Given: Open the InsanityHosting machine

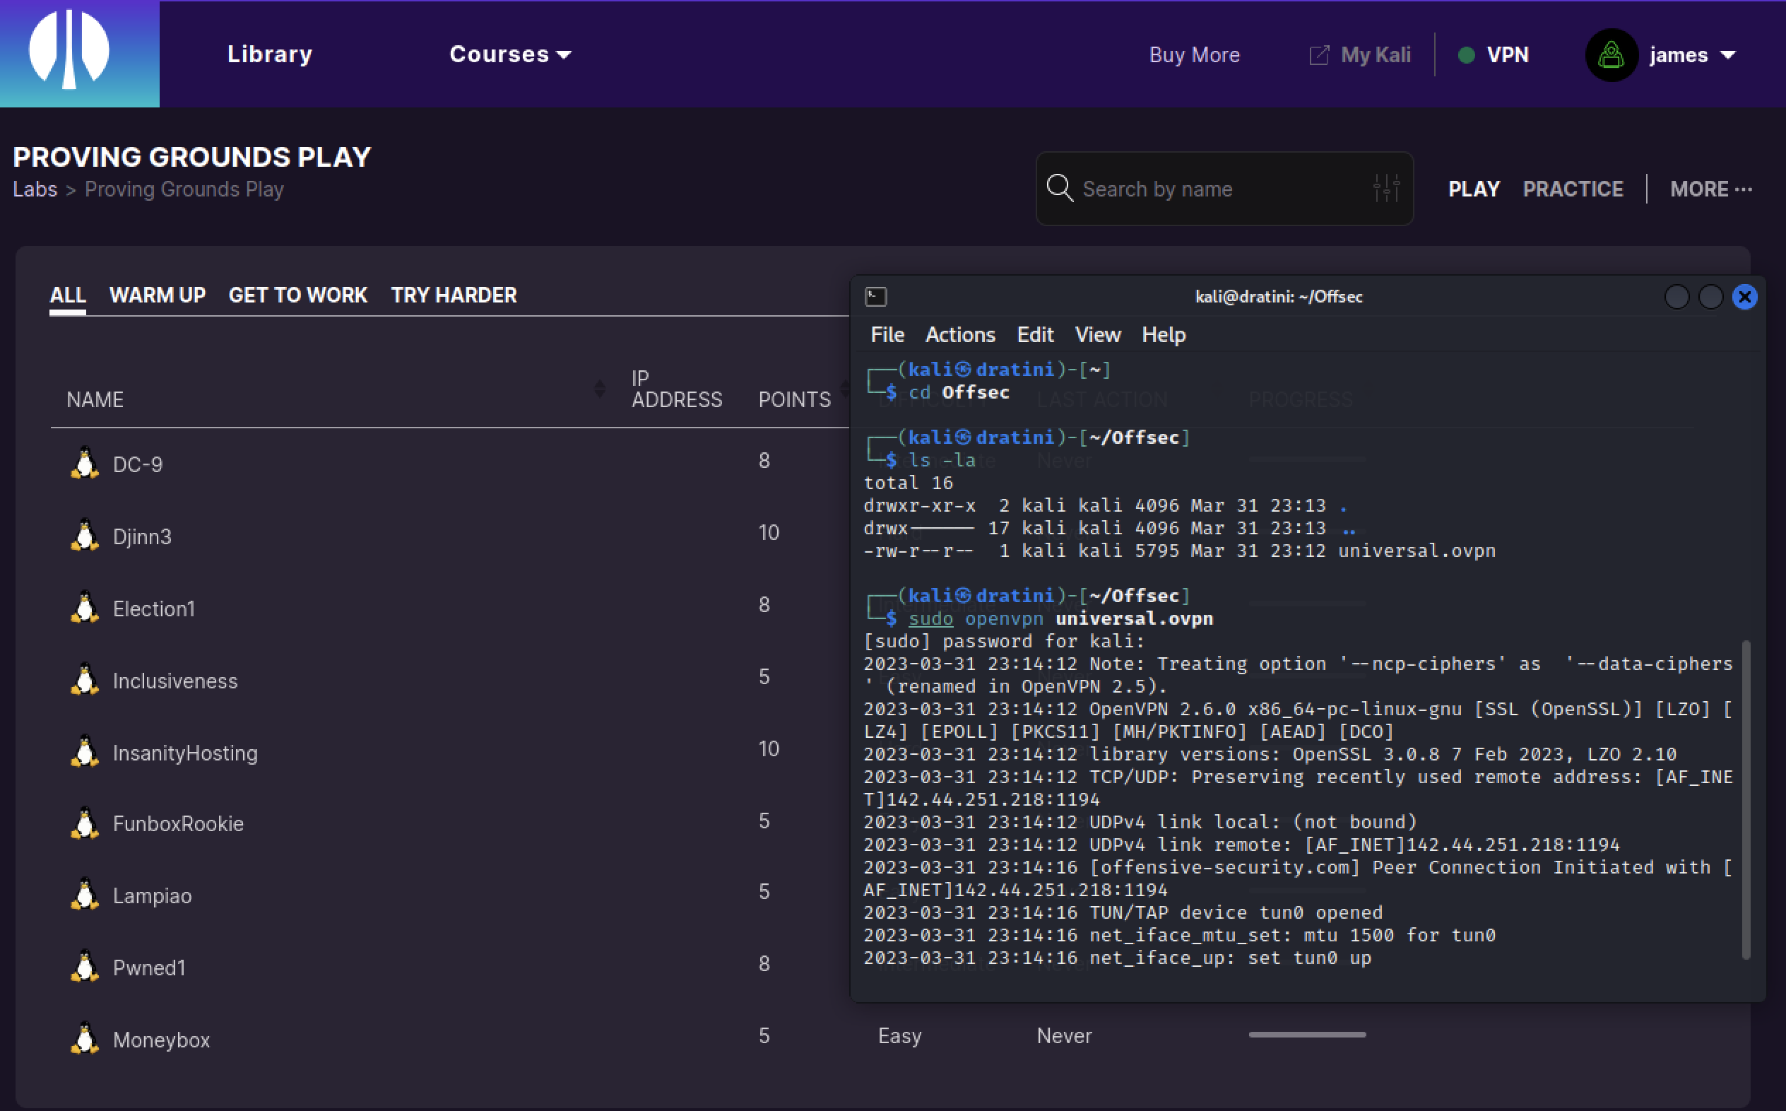Looking at the screenshot, I should (x=185, y=753).
